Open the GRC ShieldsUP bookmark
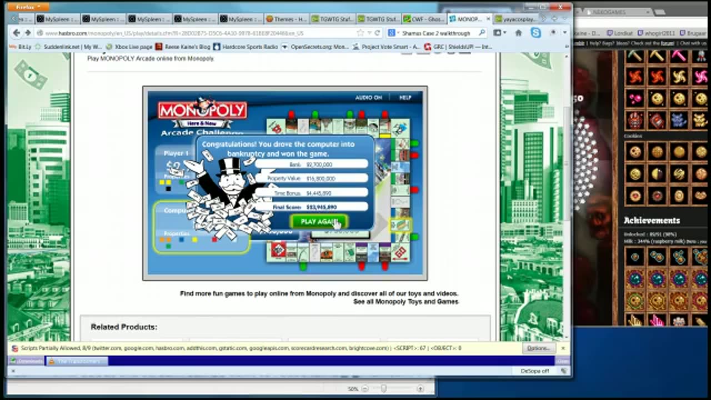The height and width of the screenshot is (400, 711). coord(458,47)
